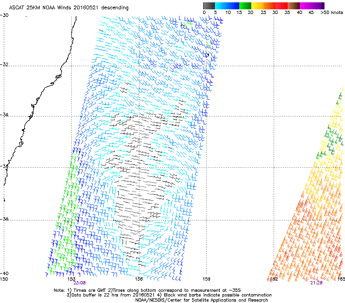The width and height of the screenshot is (345, 303).
Task: Click the purple 23:08 swath time
Action: (x=79, y=283)
